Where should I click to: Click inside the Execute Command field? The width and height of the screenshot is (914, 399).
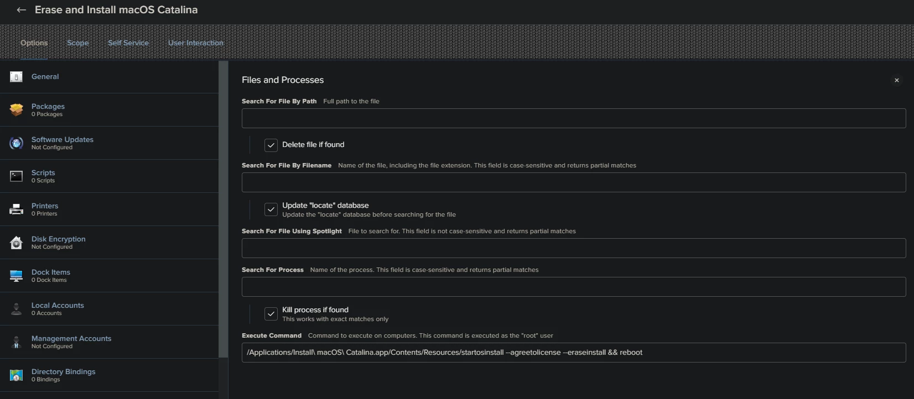pyautogui.click(x=574, y=353)
